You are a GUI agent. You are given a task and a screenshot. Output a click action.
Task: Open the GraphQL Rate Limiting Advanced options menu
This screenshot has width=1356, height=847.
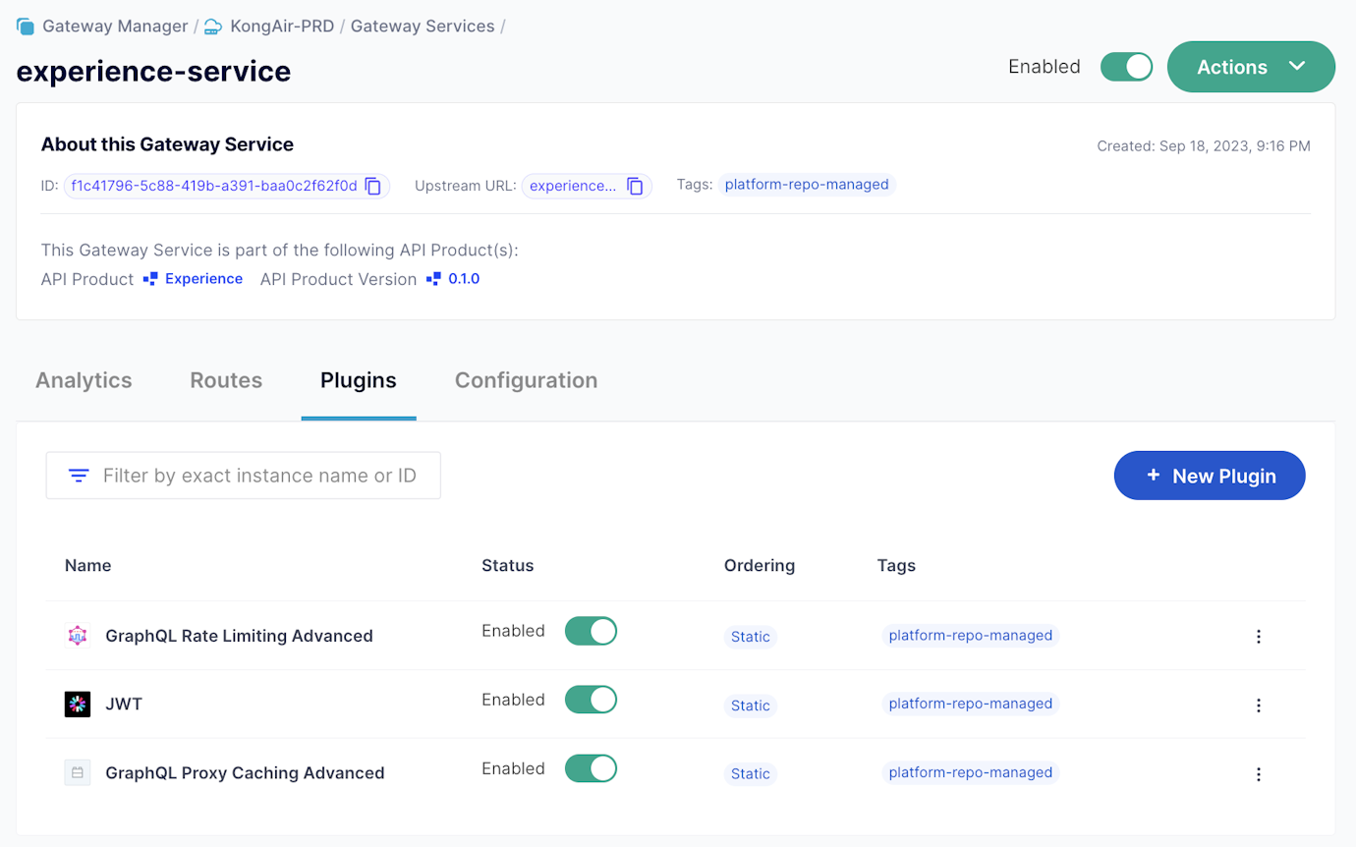pyautogui.click(x=1259, y=636)
